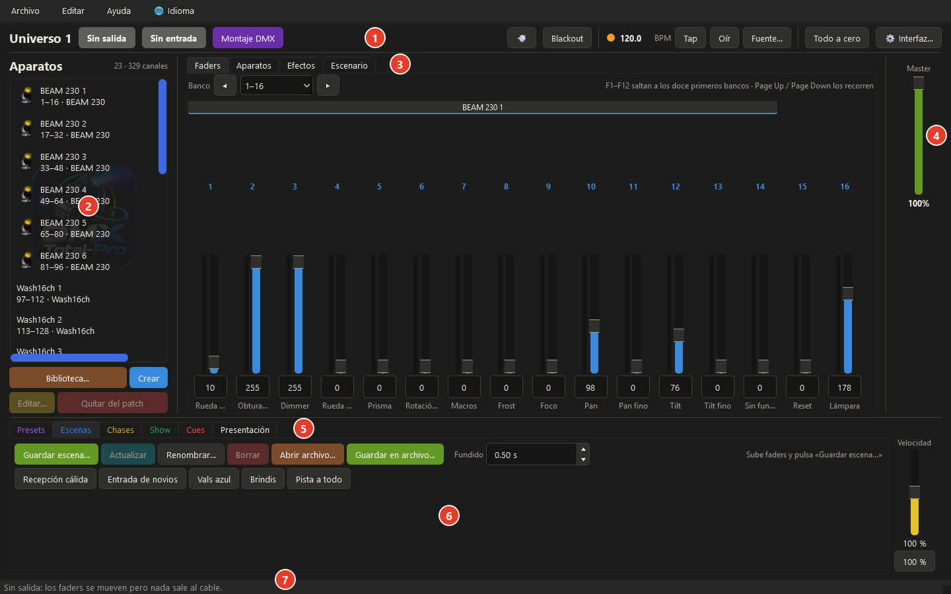Click the Crear button

click(149, 378)
